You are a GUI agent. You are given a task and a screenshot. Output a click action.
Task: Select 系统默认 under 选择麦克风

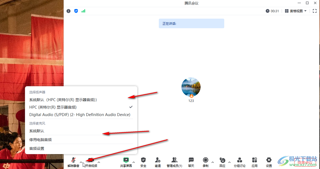[81, 131]
